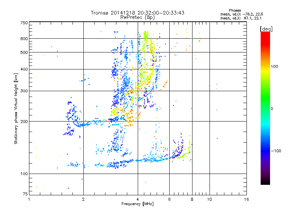Click the x-axis tick label '16'
Image resolution: width=290 pixels, height=217 pixels.
pos(246,199)
